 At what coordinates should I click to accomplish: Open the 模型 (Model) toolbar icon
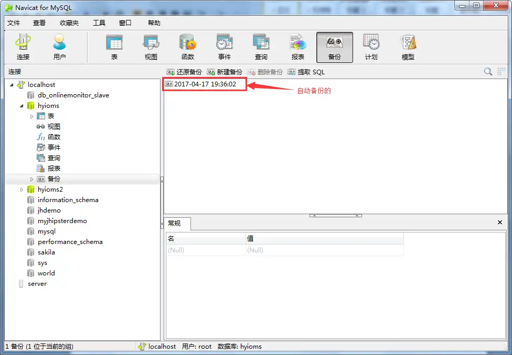coord(408,47)
